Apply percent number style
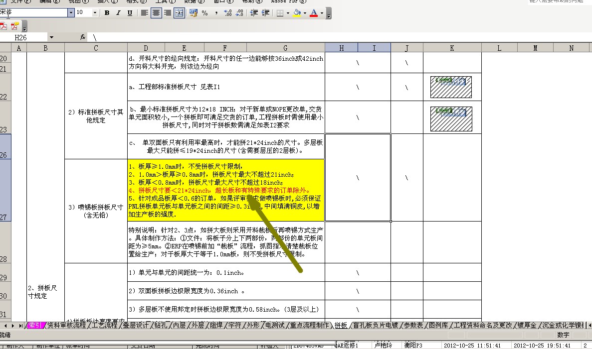The height and width of the screenshot is (349, 592). click(x=204, y=13)
